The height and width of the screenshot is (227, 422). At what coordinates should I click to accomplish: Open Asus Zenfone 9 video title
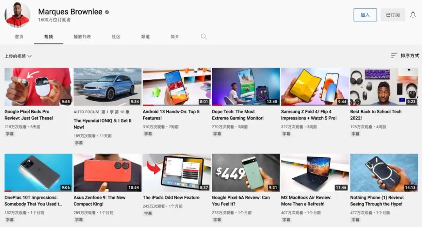(99, 201)
